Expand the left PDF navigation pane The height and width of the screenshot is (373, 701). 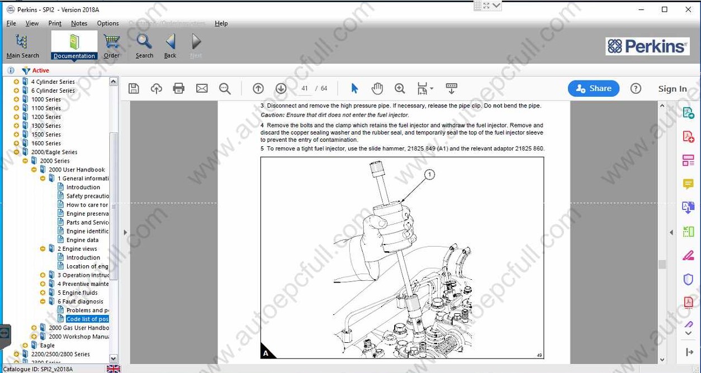point(125,232)
